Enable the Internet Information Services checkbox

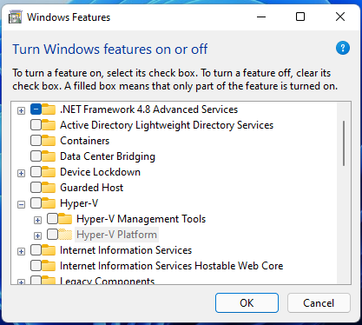tap(36, 250)
